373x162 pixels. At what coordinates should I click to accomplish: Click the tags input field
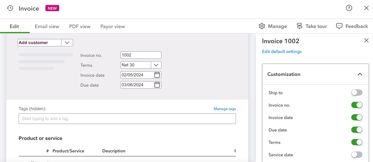coord(127,119)
